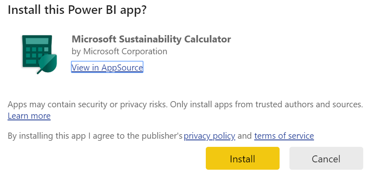Open the publisher's privacy policy
The image size is (371, 175).
click(209, 136)
